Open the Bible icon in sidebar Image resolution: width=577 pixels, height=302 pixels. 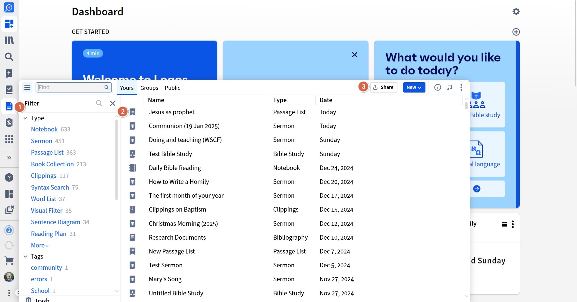(9, 73)
